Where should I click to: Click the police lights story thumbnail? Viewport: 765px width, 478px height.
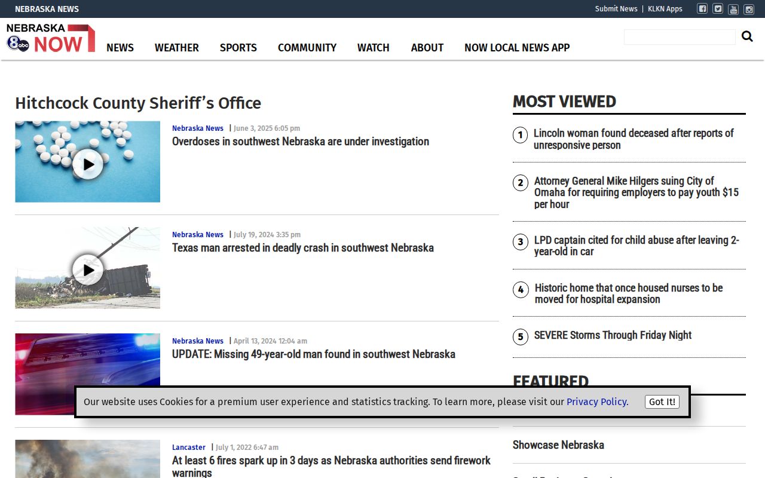87,374
